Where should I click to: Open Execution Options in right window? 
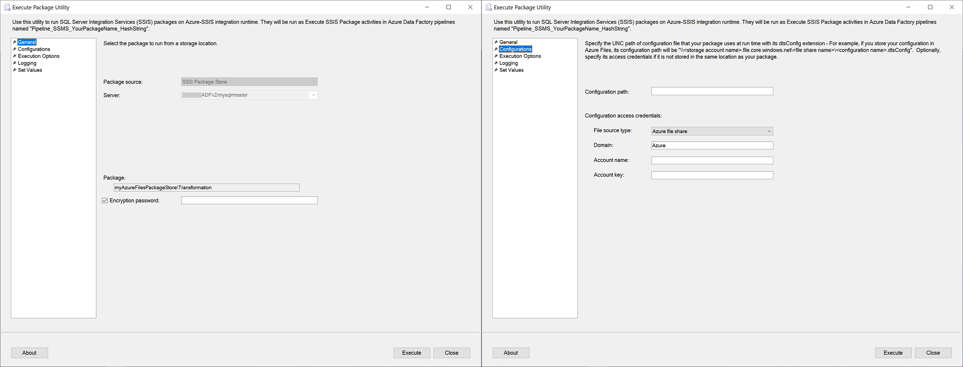tap(520, 56)
